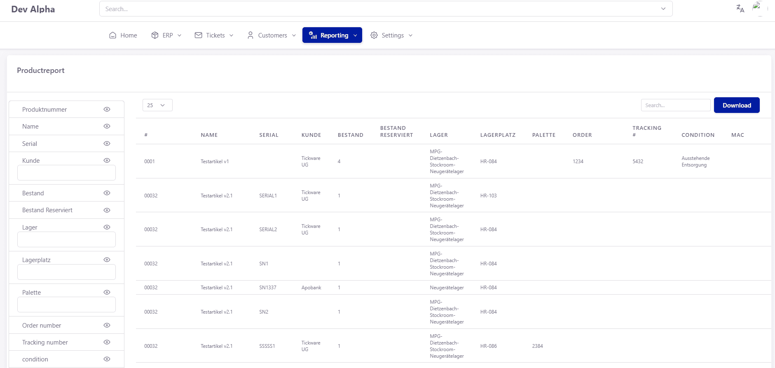Click the Lager filter input
The height and width of the screenshot is (368, 775).
(x=66, y=239)
